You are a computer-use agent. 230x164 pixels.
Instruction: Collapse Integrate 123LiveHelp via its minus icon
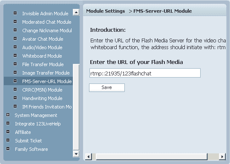tap(8, 123)
